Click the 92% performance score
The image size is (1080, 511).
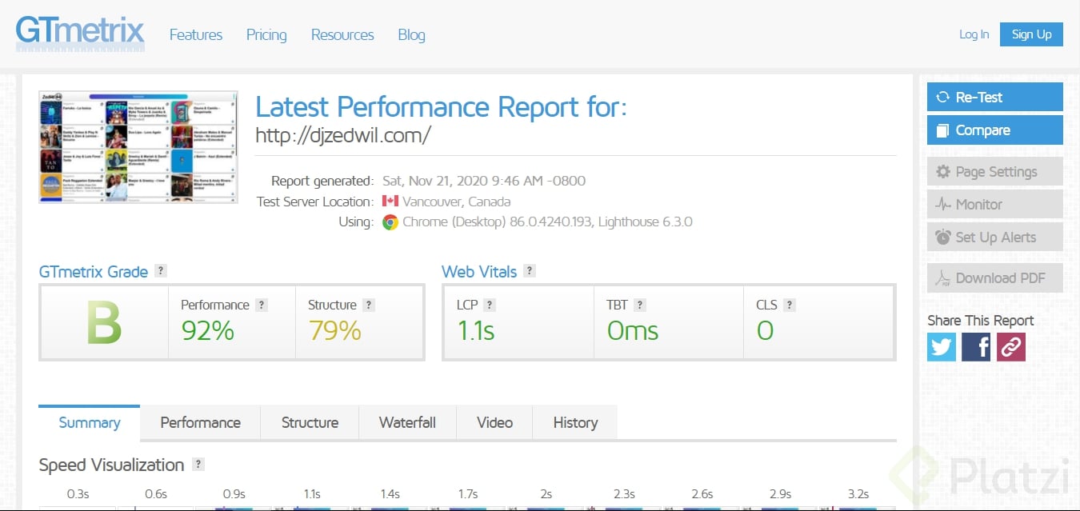pyautogui.click(x=208, y=330)
